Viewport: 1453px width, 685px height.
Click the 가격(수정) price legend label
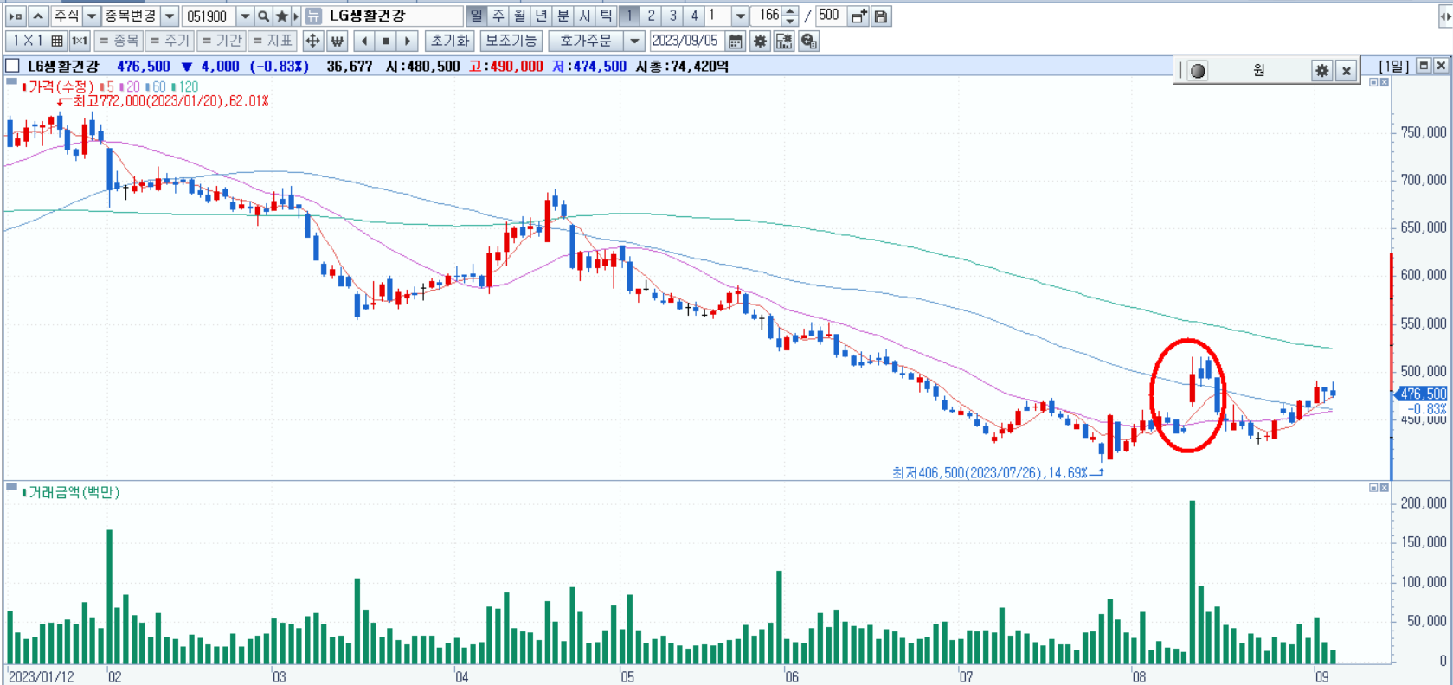tap(61, 86)
